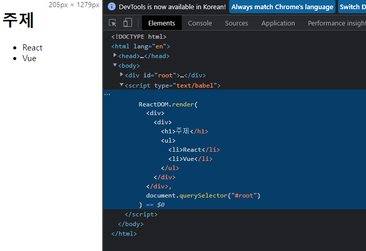Open the Sources tab
This screenshot has width=366, height=251.
[237, 23]
